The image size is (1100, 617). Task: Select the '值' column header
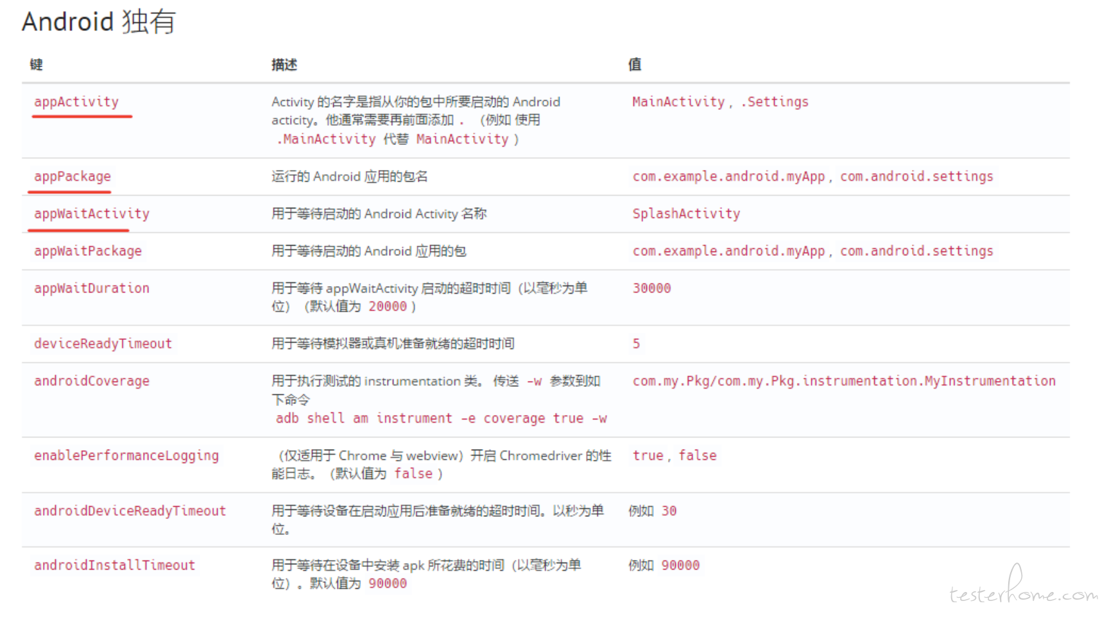pos(634,64)
